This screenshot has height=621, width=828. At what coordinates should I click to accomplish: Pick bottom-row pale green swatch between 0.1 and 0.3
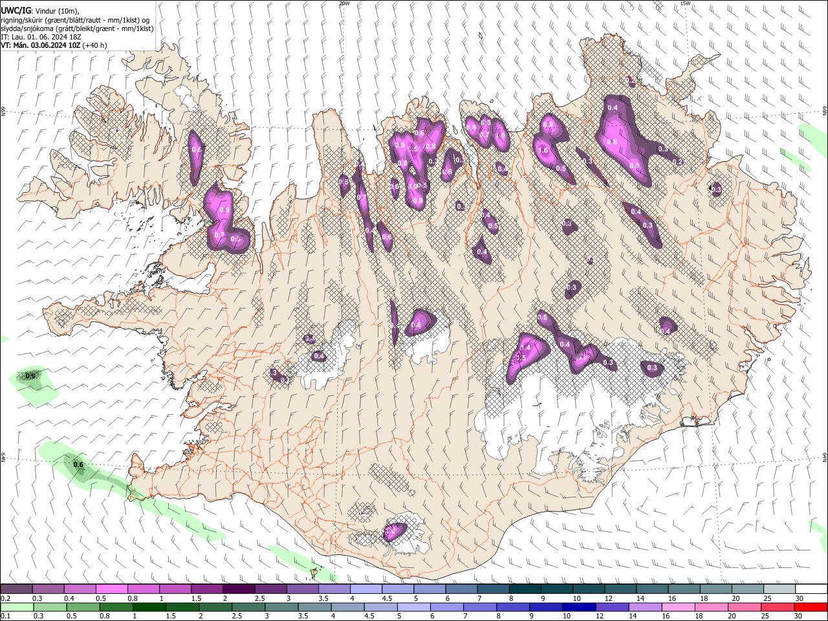pyautogui.click(x=17, y=607)
